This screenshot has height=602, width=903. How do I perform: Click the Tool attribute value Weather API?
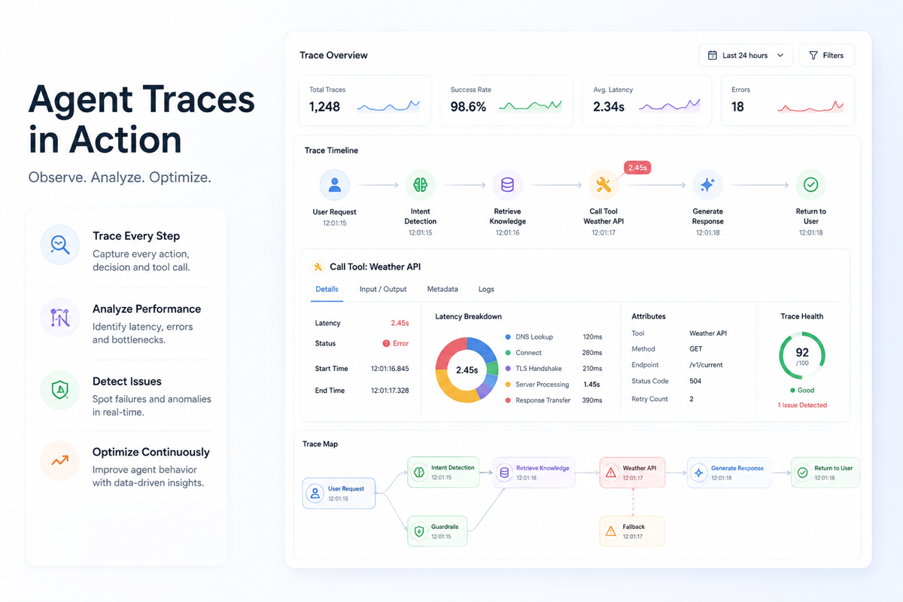(708, 333)
